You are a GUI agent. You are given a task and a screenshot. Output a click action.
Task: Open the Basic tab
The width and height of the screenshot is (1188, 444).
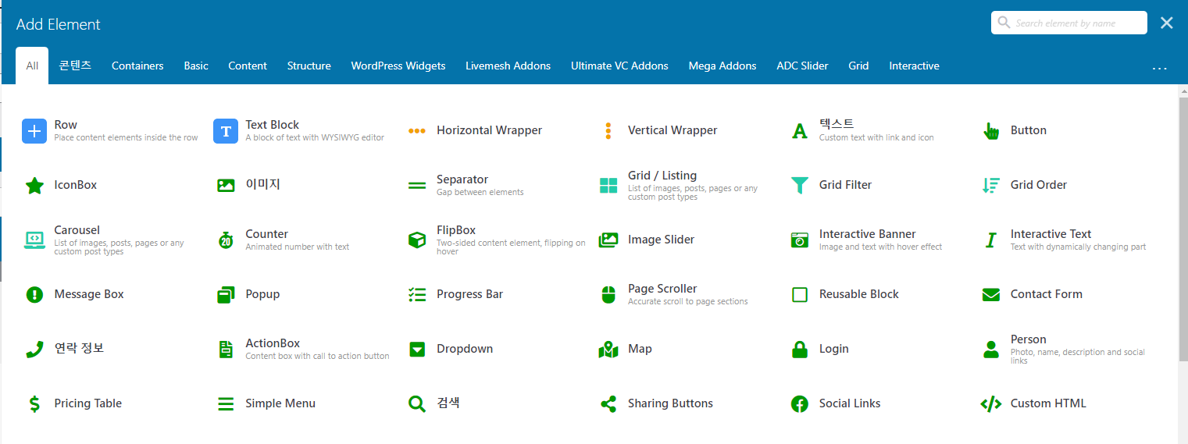point(196,66)
